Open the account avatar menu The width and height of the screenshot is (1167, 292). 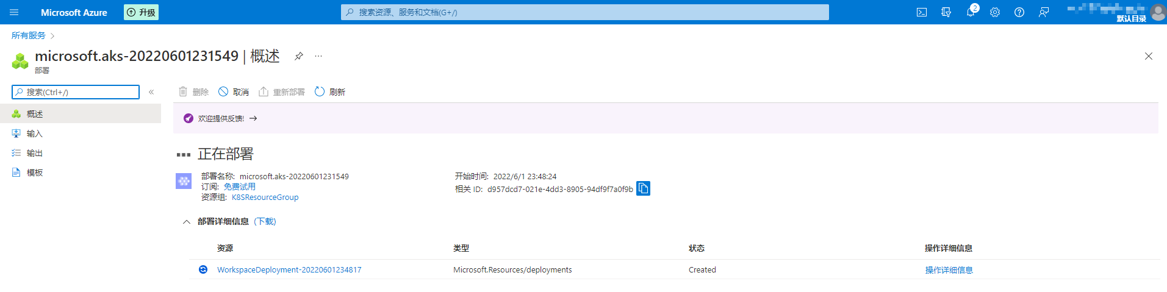[1157, 12]
